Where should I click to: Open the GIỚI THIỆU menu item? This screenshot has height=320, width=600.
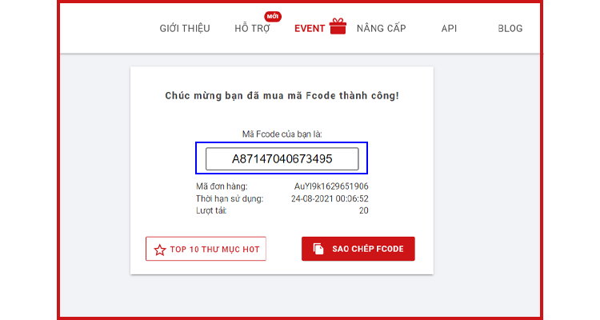[x=185, y=28]
